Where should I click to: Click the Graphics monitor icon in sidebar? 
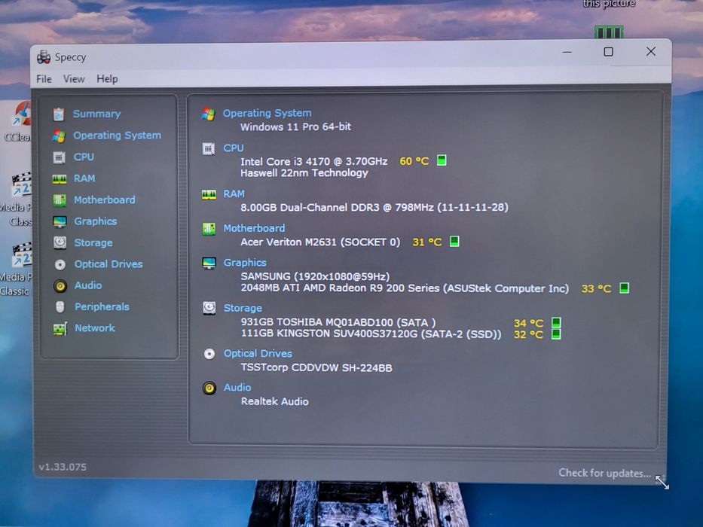(60, 221)
